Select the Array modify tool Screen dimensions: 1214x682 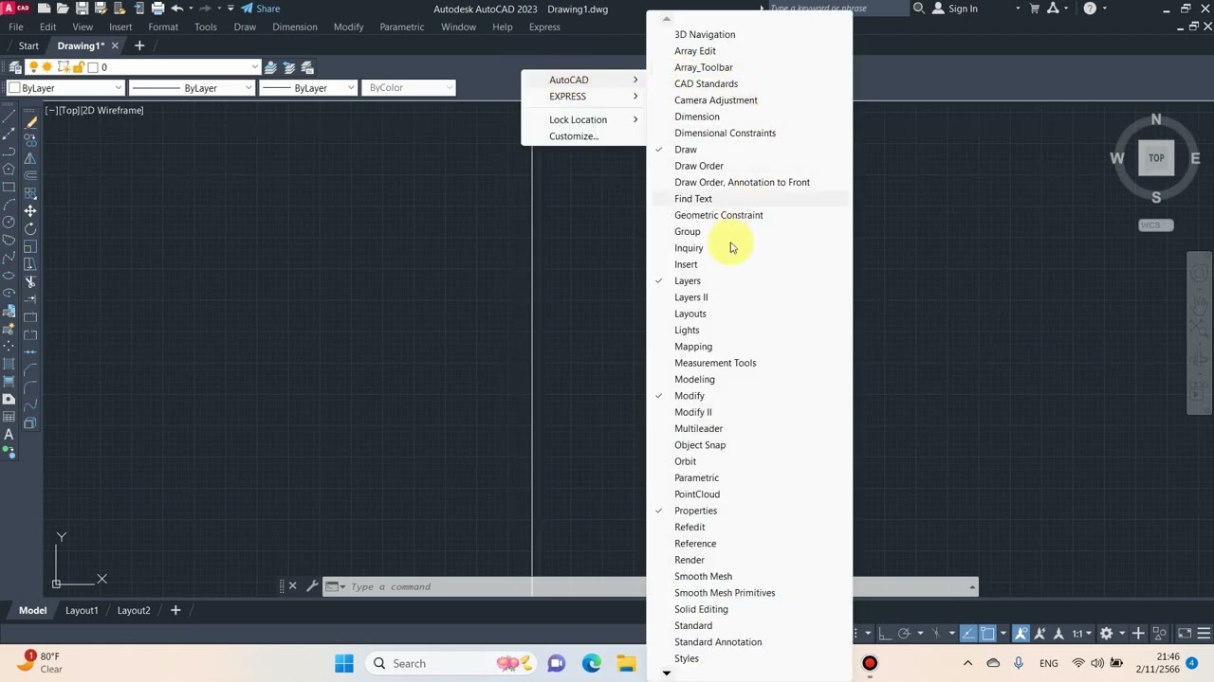point(30,193)
